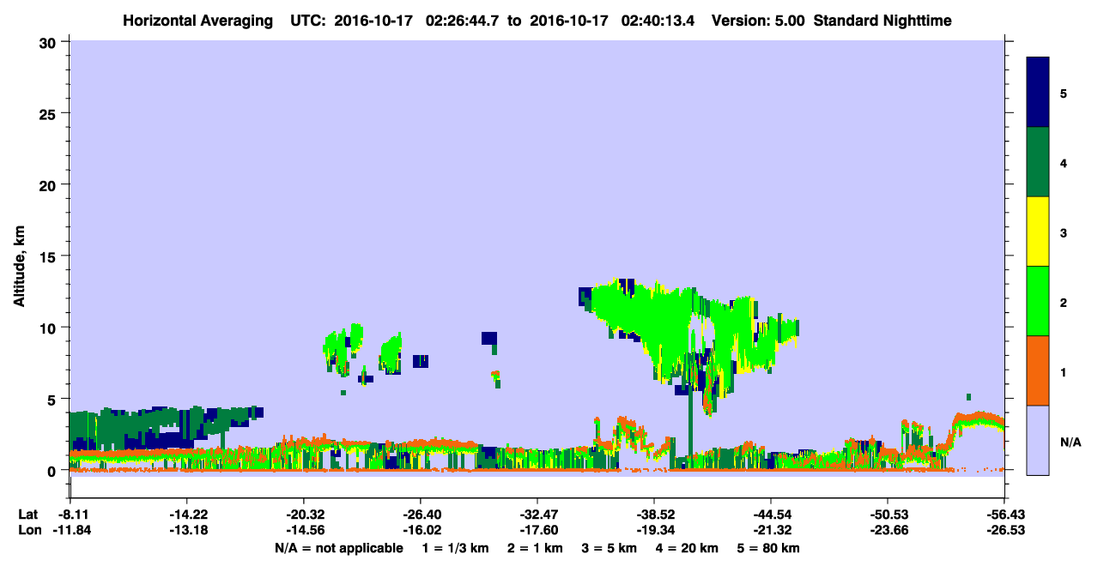Click longitude value -14.56

tap(303, 530)
